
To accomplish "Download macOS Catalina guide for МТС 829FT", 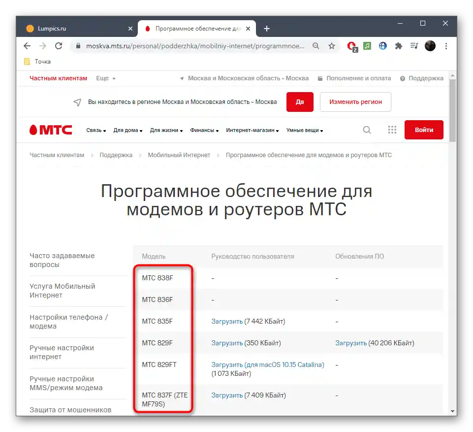I will (x=268, y=365).
